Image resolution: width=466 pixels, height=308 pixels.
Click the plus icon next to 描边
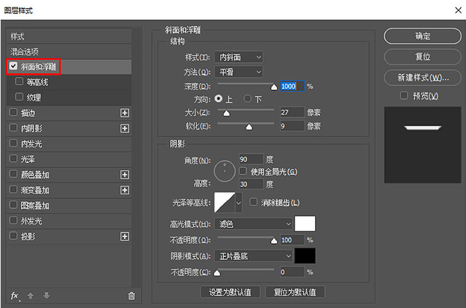tap(125, 113)
